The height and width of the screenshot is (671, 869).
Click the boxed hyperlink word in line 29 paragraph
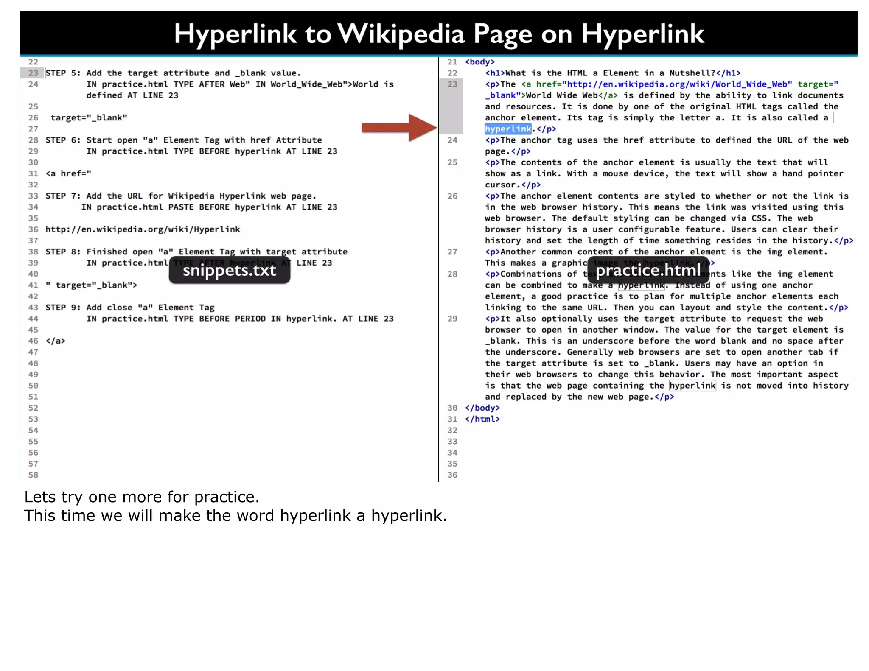(x=692, y=386)
